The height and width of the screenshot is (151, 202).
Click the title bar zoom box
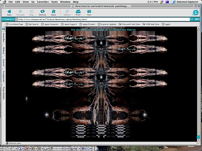[x=196, y=6]
